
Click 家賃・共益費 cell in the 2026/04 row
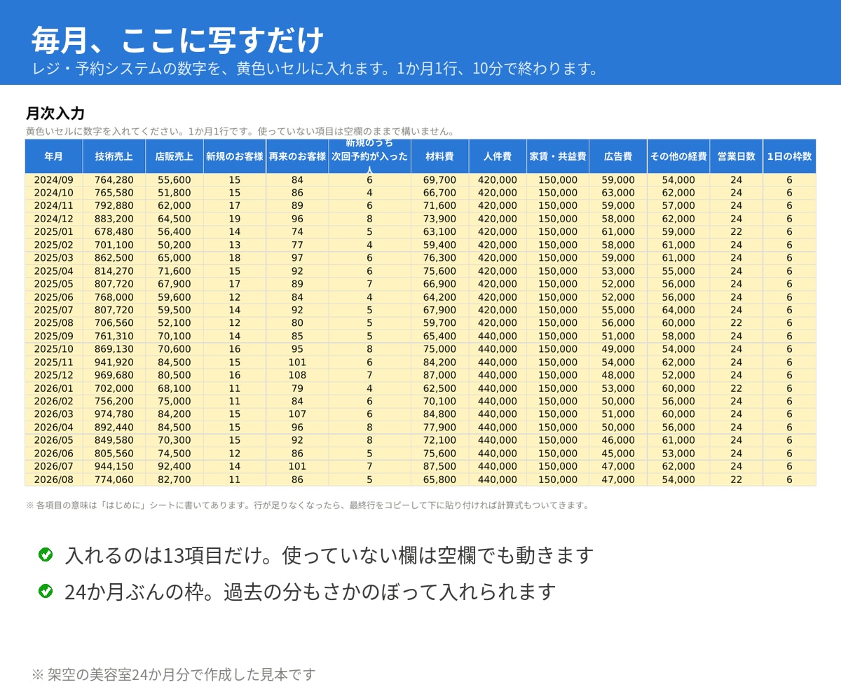click(x=558, y=428)
